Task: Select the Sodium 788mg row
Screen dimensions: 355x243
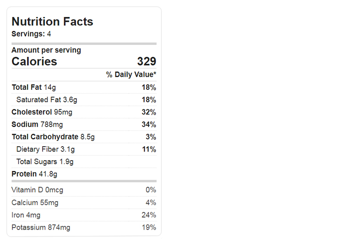Action: [84, 124]
